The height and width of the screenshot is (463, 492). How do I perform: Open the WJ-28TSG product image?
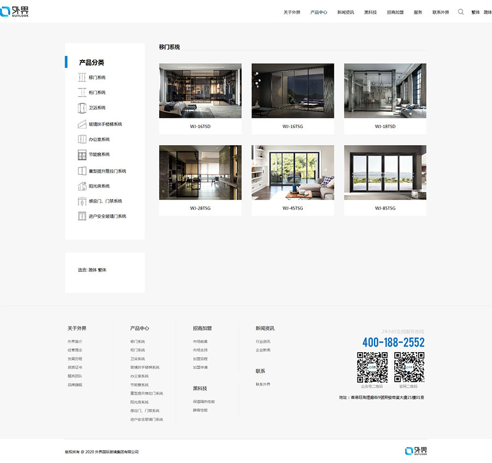point(200,173)
